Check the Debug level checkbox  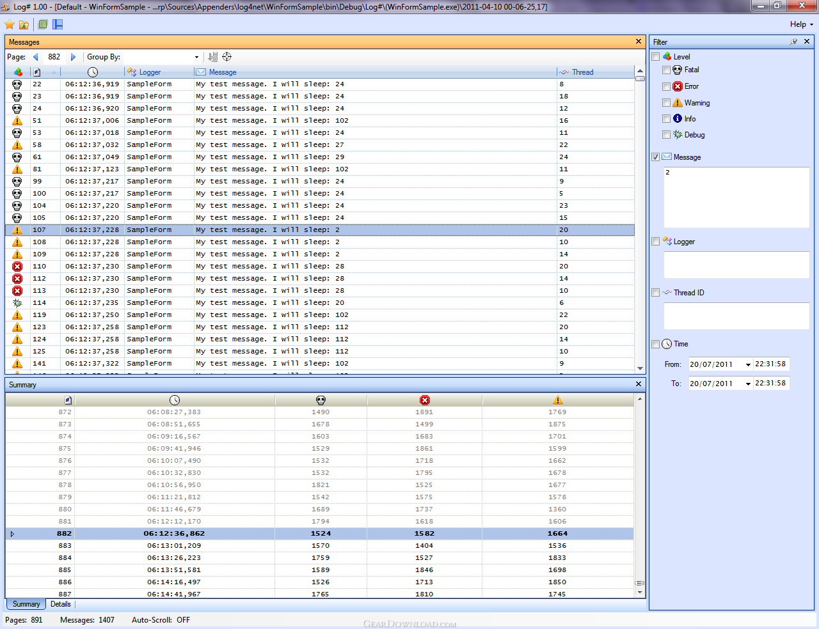[x=667, y=135]
